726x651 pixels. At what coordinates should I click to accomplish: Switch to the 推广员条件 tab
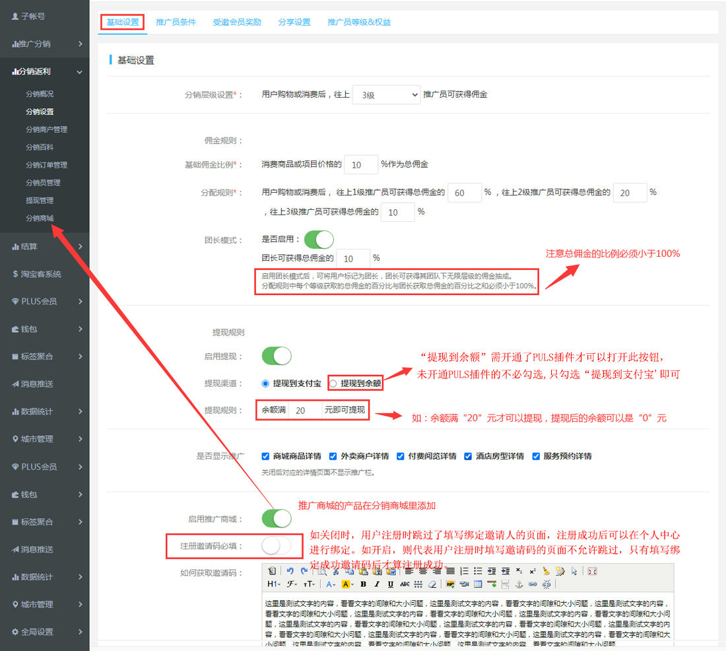point(176,22)
